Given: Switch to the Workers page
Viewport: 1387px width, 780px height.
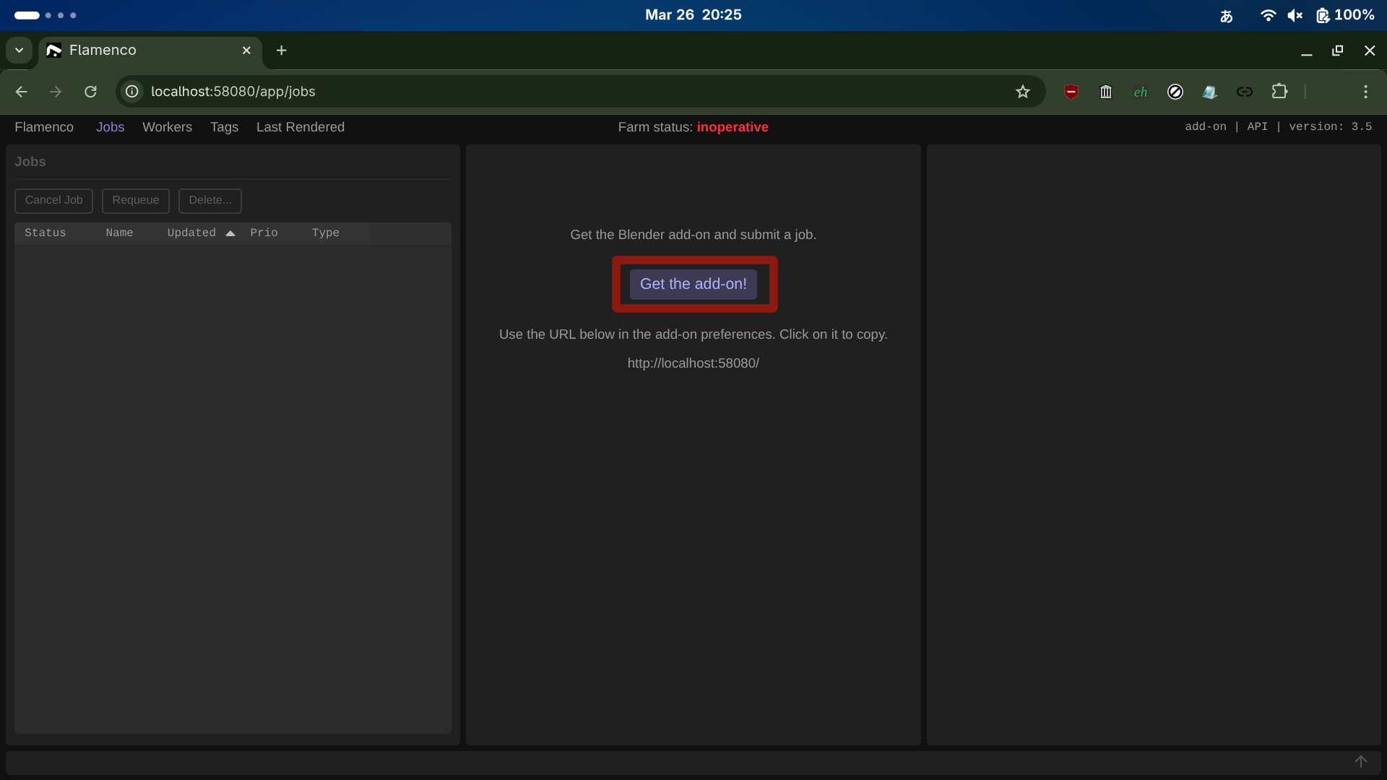Looking at the screenshot, I should pos(167,127).
